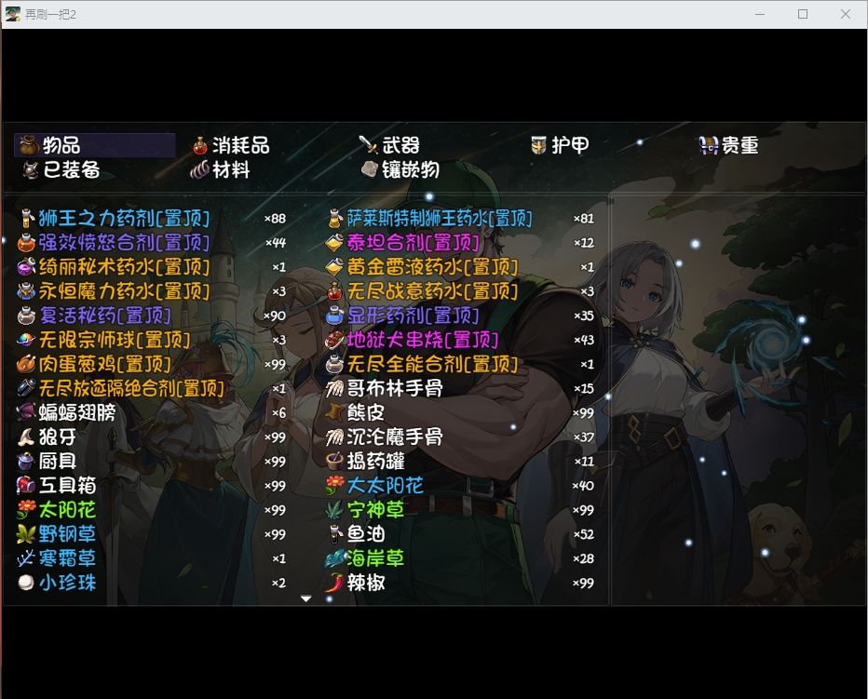Select the 野钢草 item
Image resolution: width=868 pixels, height=699 pixels.
[152, 534]
